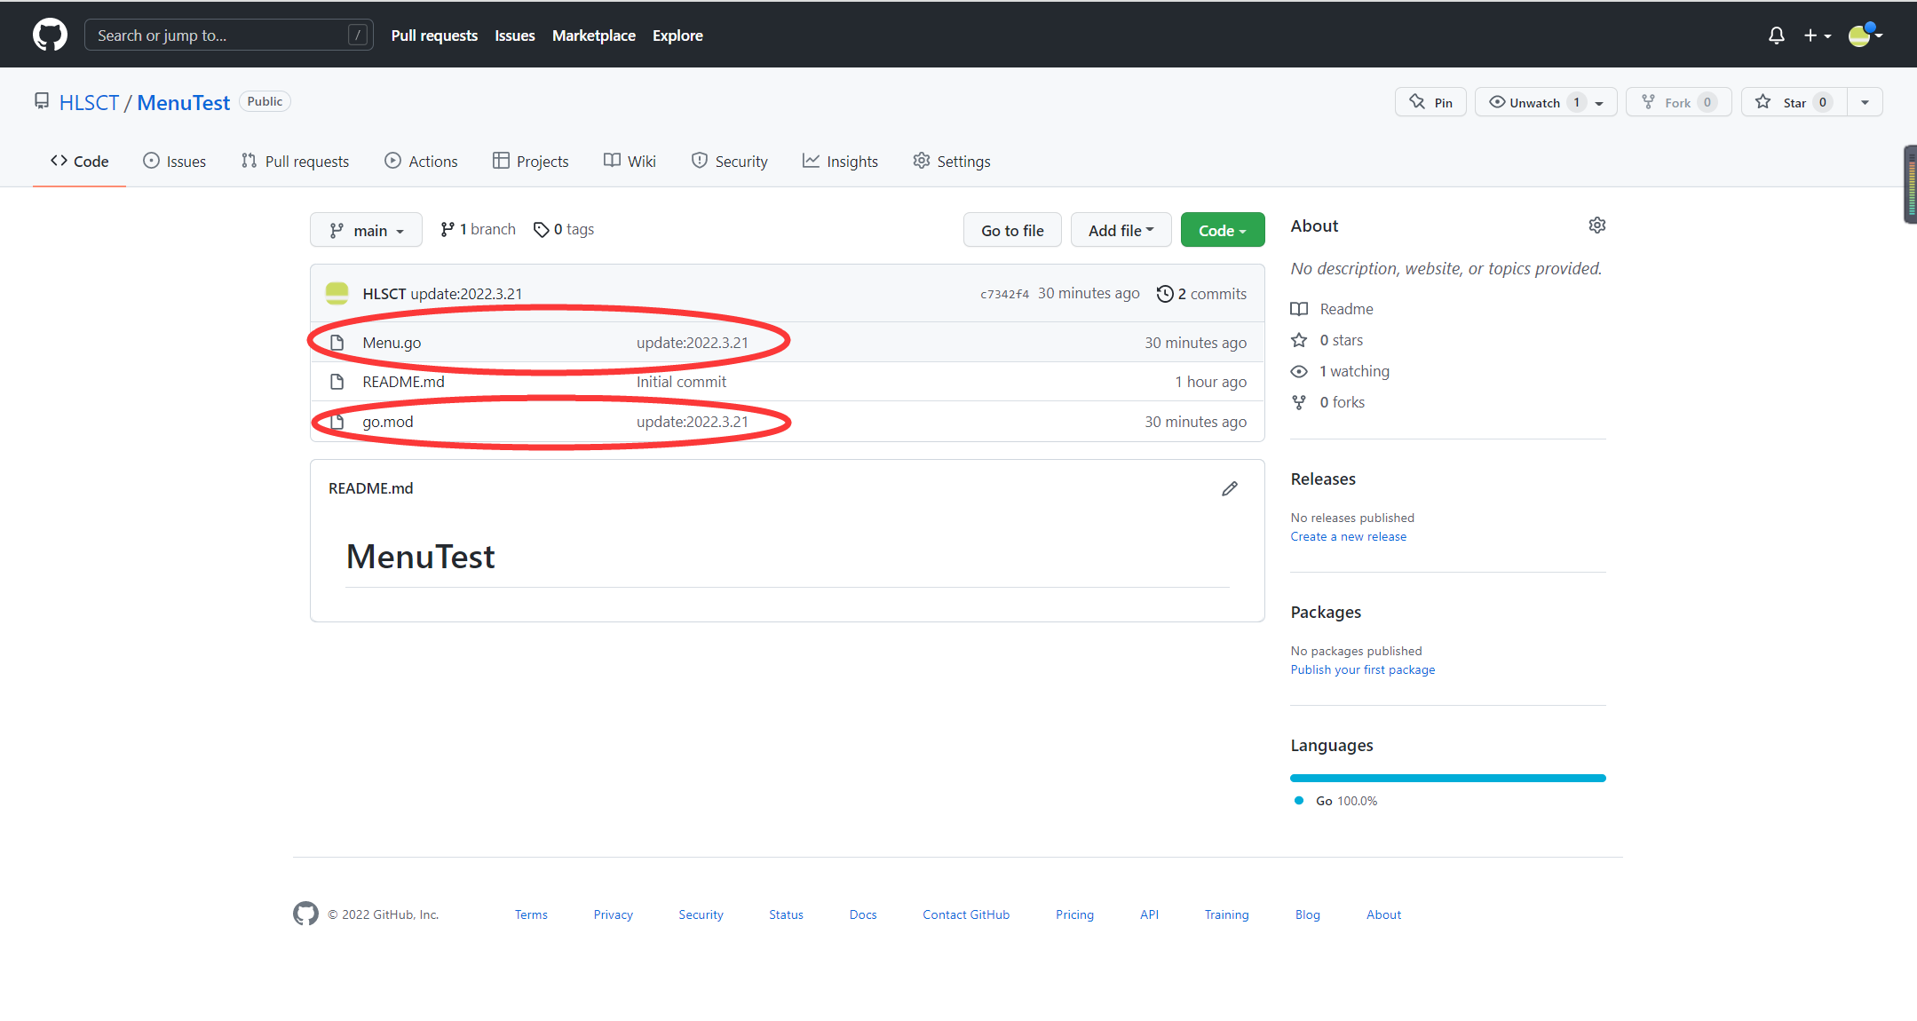Click Create a new release
1917x1021 pixels.
1348,536
